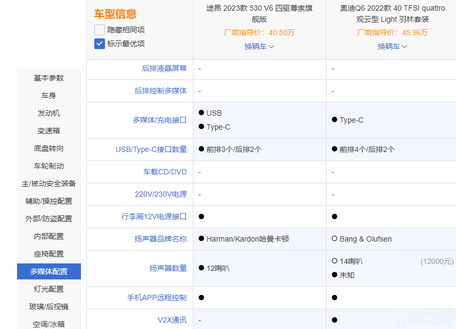Select 基本参数 in the sidebar
This screenshot has width=456, height=329.
(49, 78)
